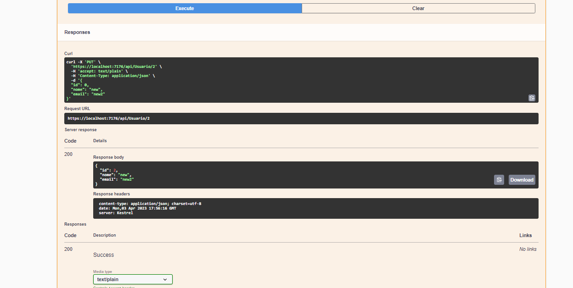Copy the curl command to clipboard
The image size is (573, 288).
(532, 98)
